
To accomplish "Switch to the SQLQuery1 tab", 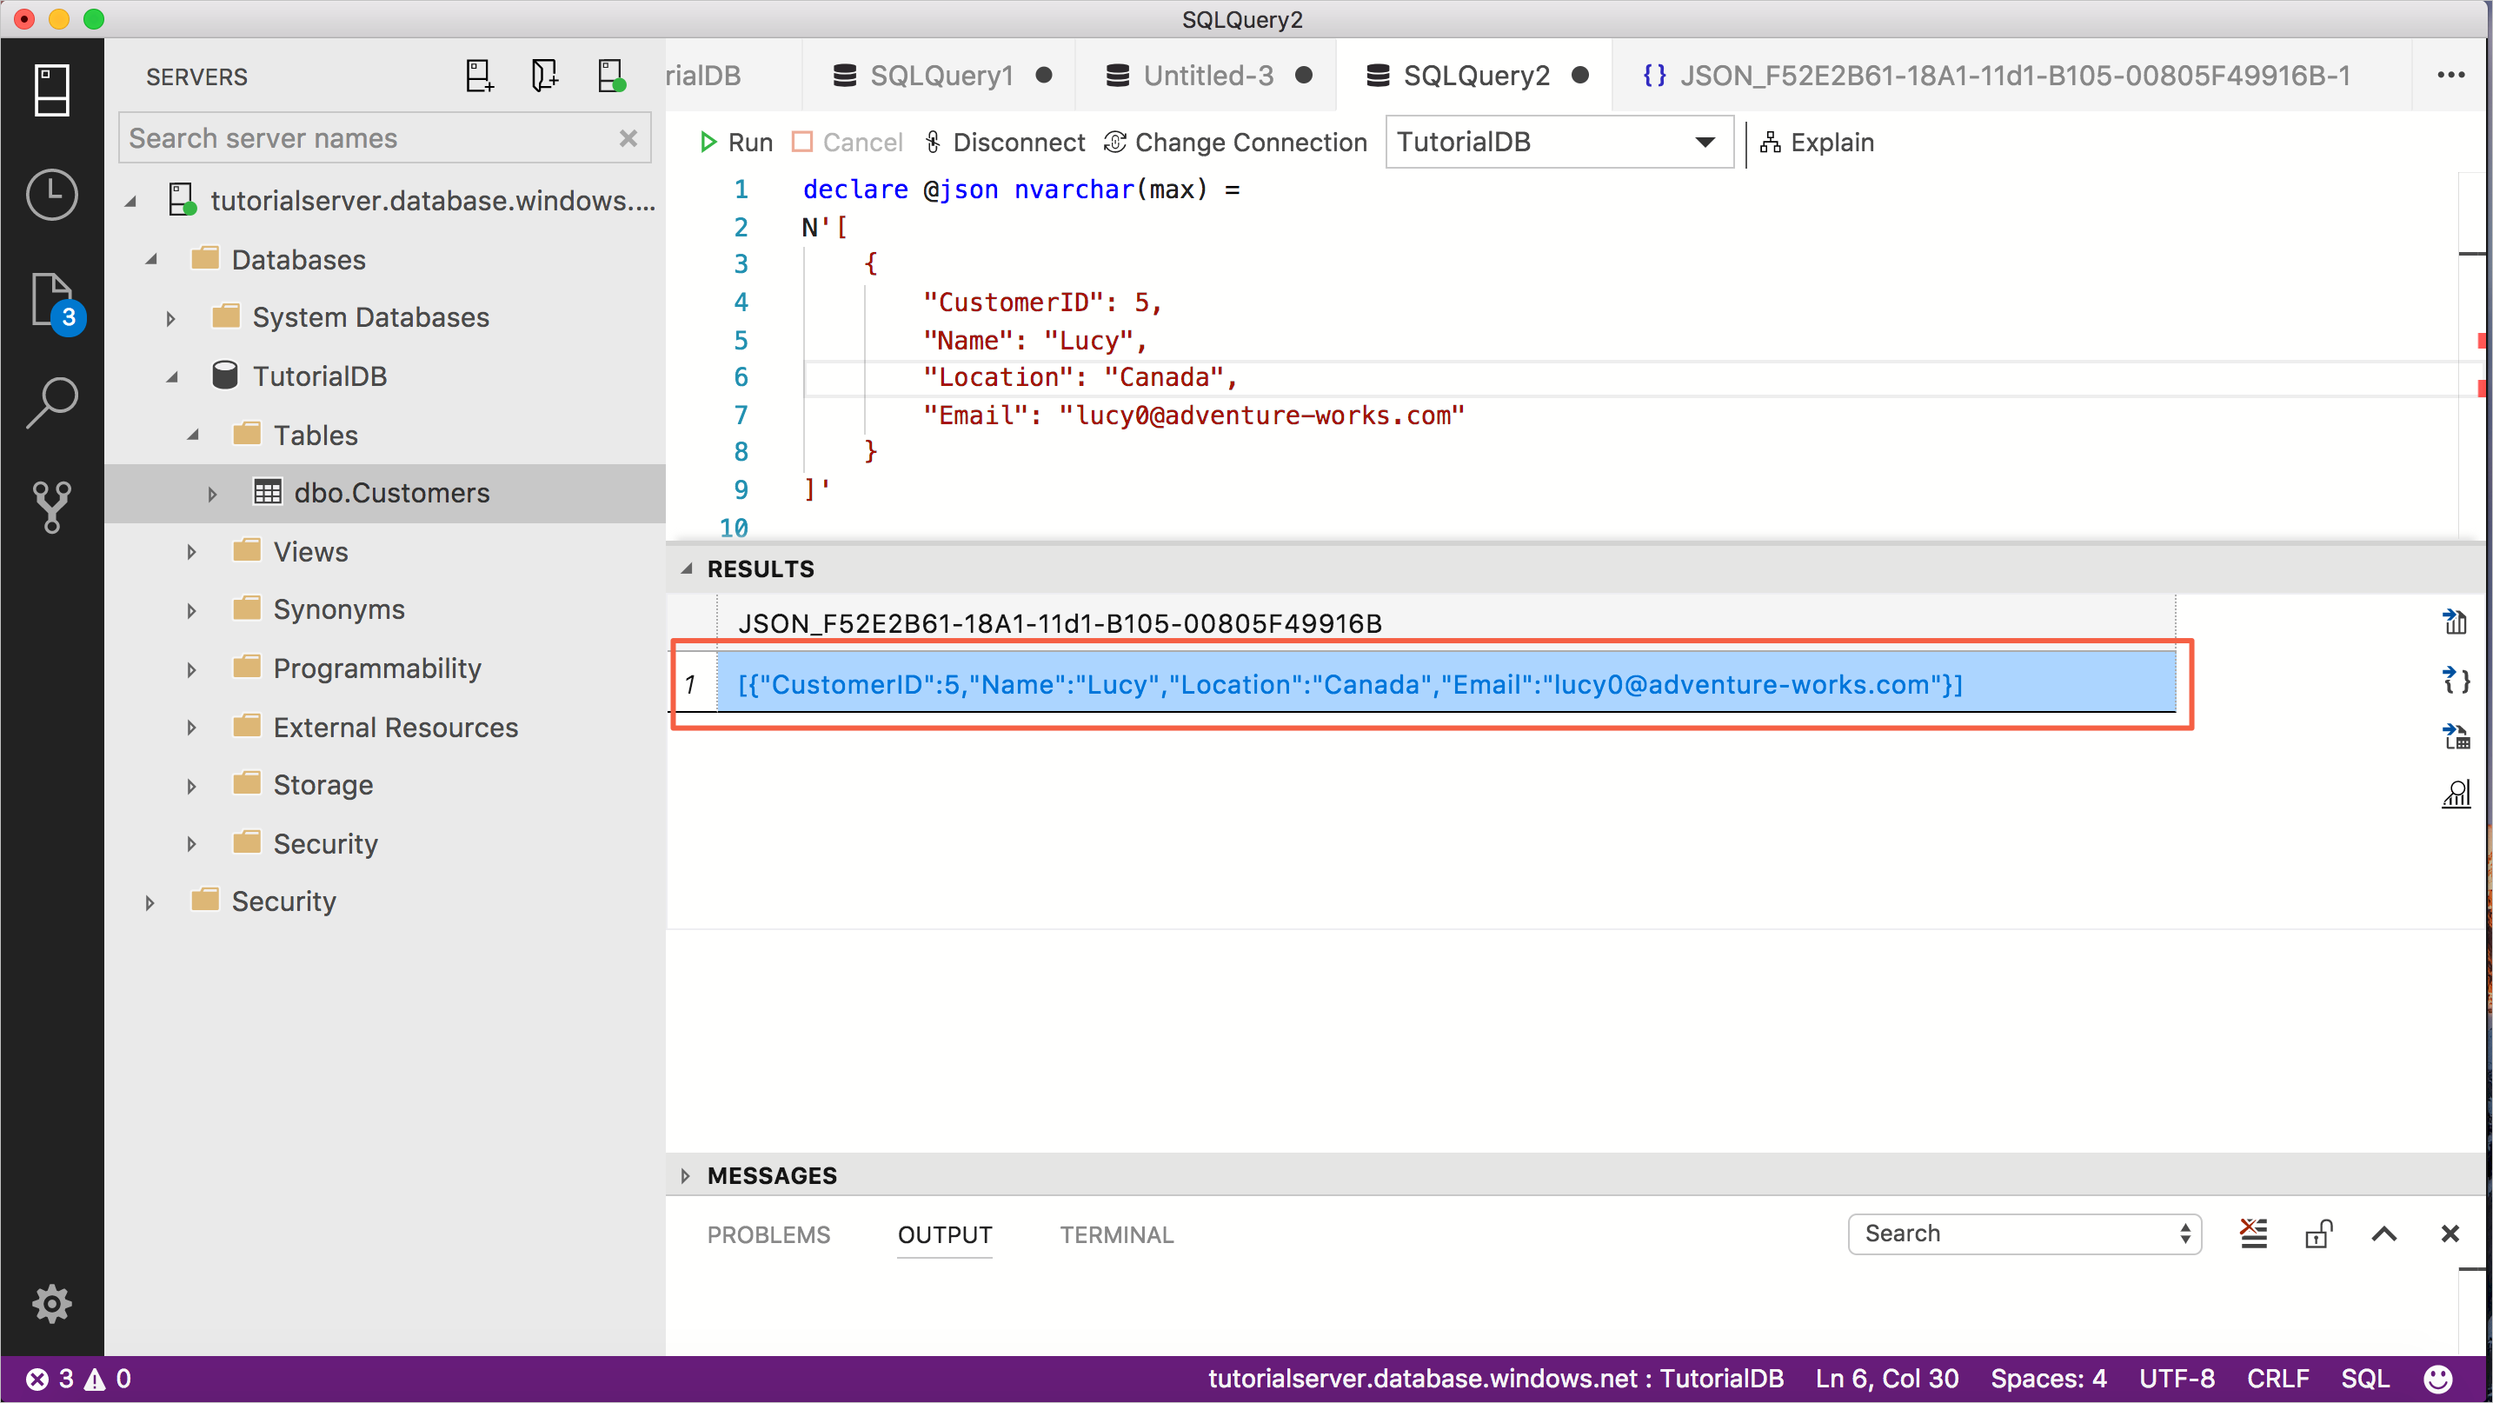I will click(940, 76).
